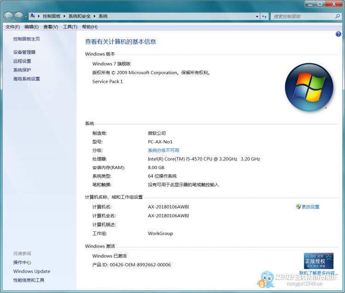Click the Windows 7 旗舰版 text
345x293 pixels.
111,64
